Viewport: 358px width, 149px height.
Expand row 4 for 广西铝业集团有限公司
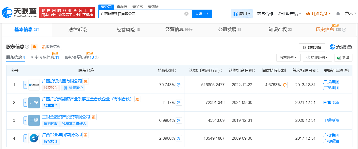[x=25, y=138]
